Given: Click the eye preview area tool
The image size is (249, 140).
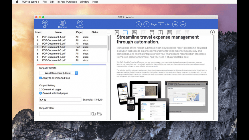Looking at the screenshot, I should [117, 32].
